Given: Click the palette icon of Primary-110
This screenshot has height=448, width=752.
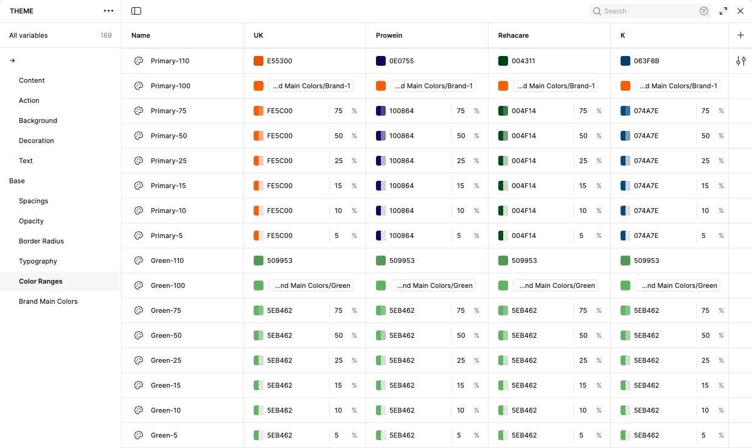Looking at the screenshot, I should click(139, 61).
